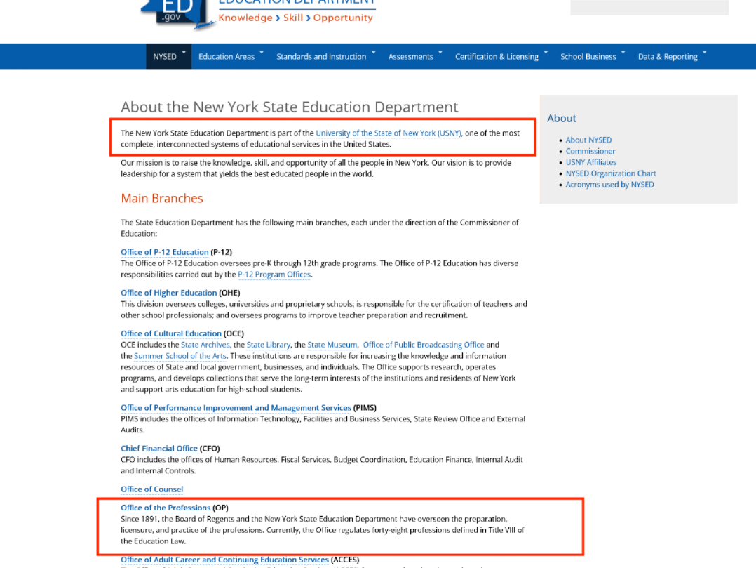This screenshot has height=568, width=756.
Task: Open the School Business menu
Action: coord(588,56)
